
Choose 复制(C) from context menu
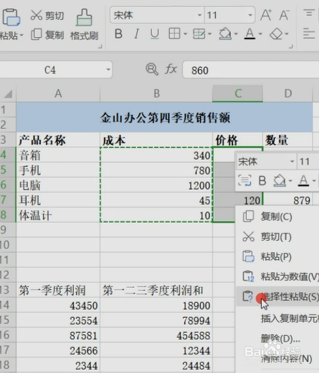pos(278,216)
